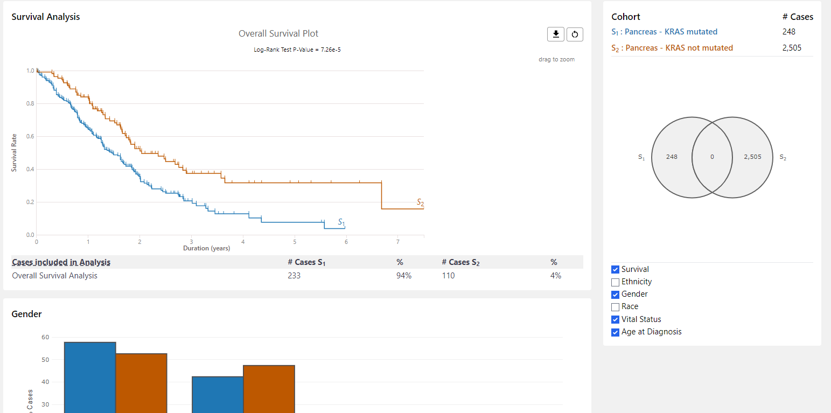Click the Venn intersection region showing 0
The height and width of the screenshot is (413, 831).
pyautogui.click(x=712, y=157)
